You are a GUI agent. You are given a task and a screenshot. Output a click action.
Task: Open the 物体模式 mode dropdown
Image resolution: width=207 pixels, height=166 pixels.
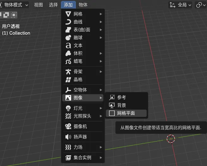[15, 5]
